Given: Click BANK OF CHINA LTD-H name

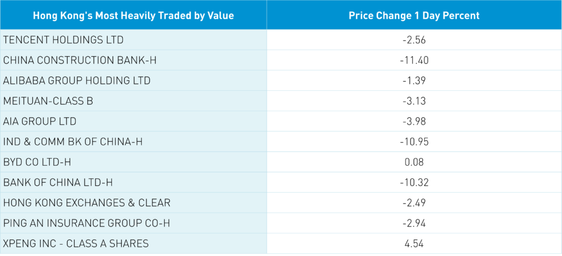Looking at the screenshot, I should 58,182.
